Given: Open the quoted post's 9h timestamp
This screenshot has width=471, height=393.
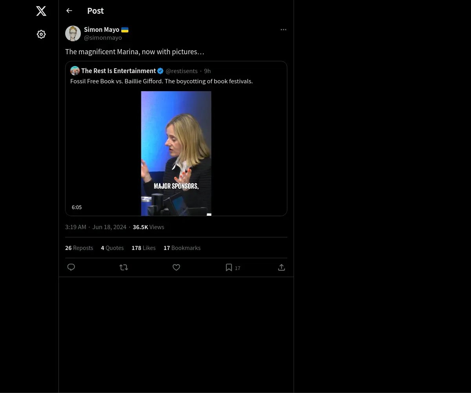Looking at the screenshot, I should 207,71.
